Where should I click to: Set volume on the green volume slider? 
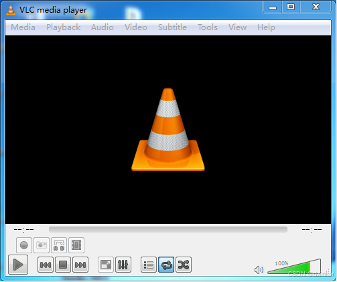coord(294,267)
